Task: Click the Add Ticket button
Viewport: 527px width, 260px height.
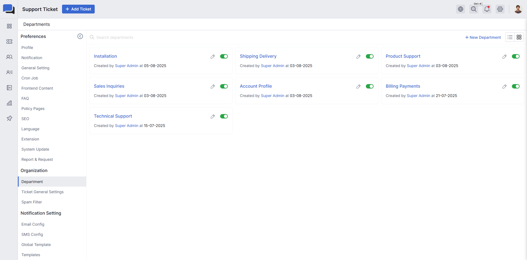Action: (x=78, y=9)
